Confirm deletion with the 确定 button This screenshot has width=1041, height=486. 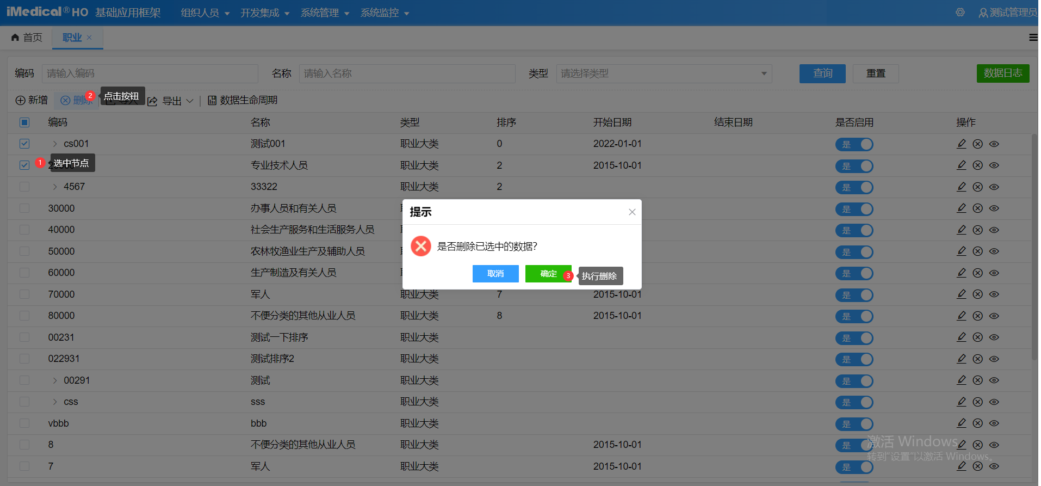(548, 274)
